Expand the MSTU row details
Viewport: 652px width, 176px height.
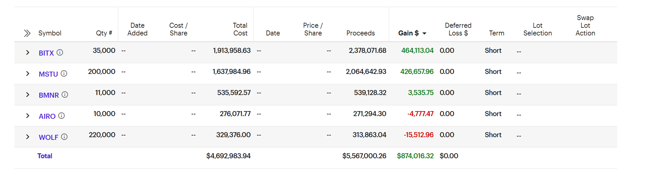pyautogui.click(x=28, y=74)
